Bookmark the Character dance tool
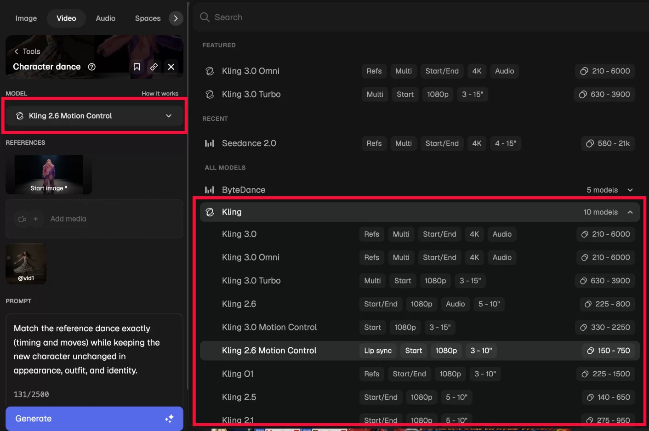 coord(137,67)
